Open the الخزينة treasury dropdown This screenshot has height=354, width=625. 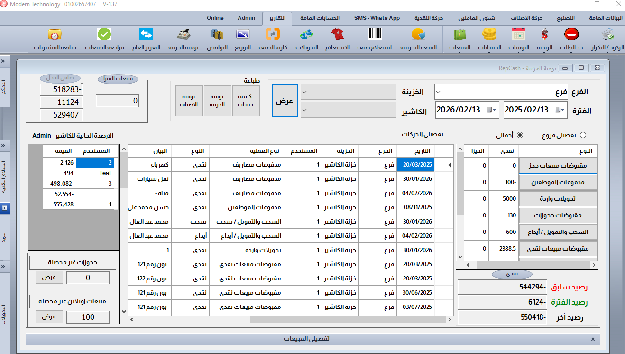[348, 92]
